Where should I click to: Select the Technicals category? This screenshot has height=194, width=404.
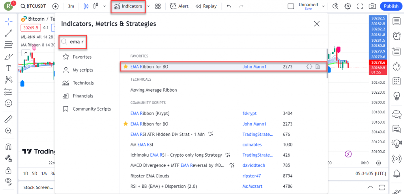point(77,83)
